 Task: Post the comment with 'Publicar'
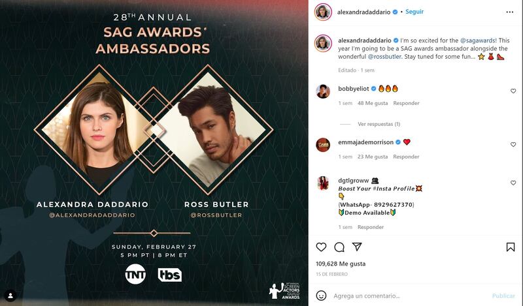tap(503, 296)
